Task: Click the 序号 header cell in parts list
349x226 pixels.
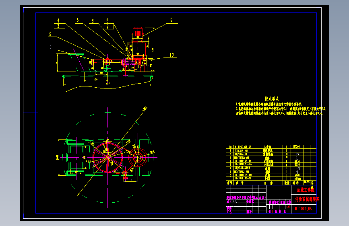Action: pyautogui.click(x=230, y=183)
